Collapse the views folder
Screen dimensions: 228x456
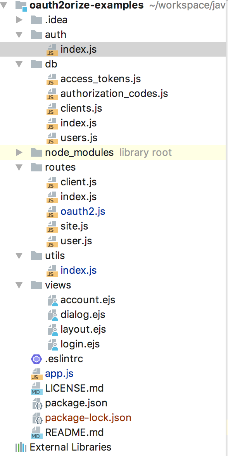(x=19, y=285)
